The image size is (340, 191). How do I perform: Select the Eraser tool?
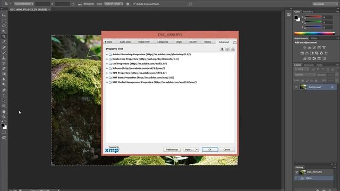coord(4,68)
